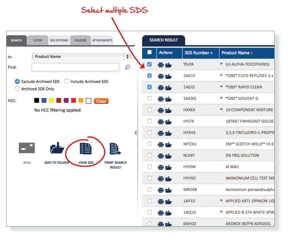The height and width of the screenshot is (238, 293).
Task: Print the MRO98 row SDS
Action: [161, 190]
